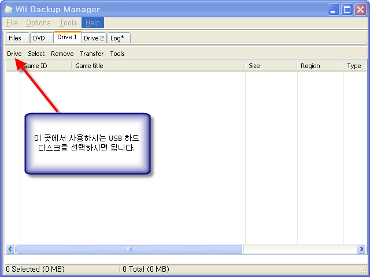This screenshot has height=277, width=370.
Task: Click the horizontal scrollbar left arrow
Action: click(10, 249)
